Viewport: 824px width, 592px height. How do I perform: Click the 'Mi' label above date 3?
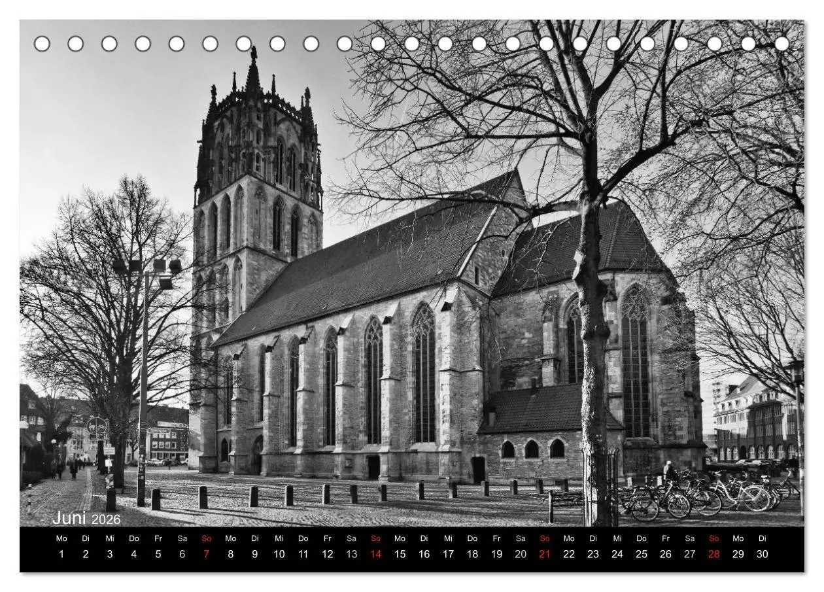(110, 538)
